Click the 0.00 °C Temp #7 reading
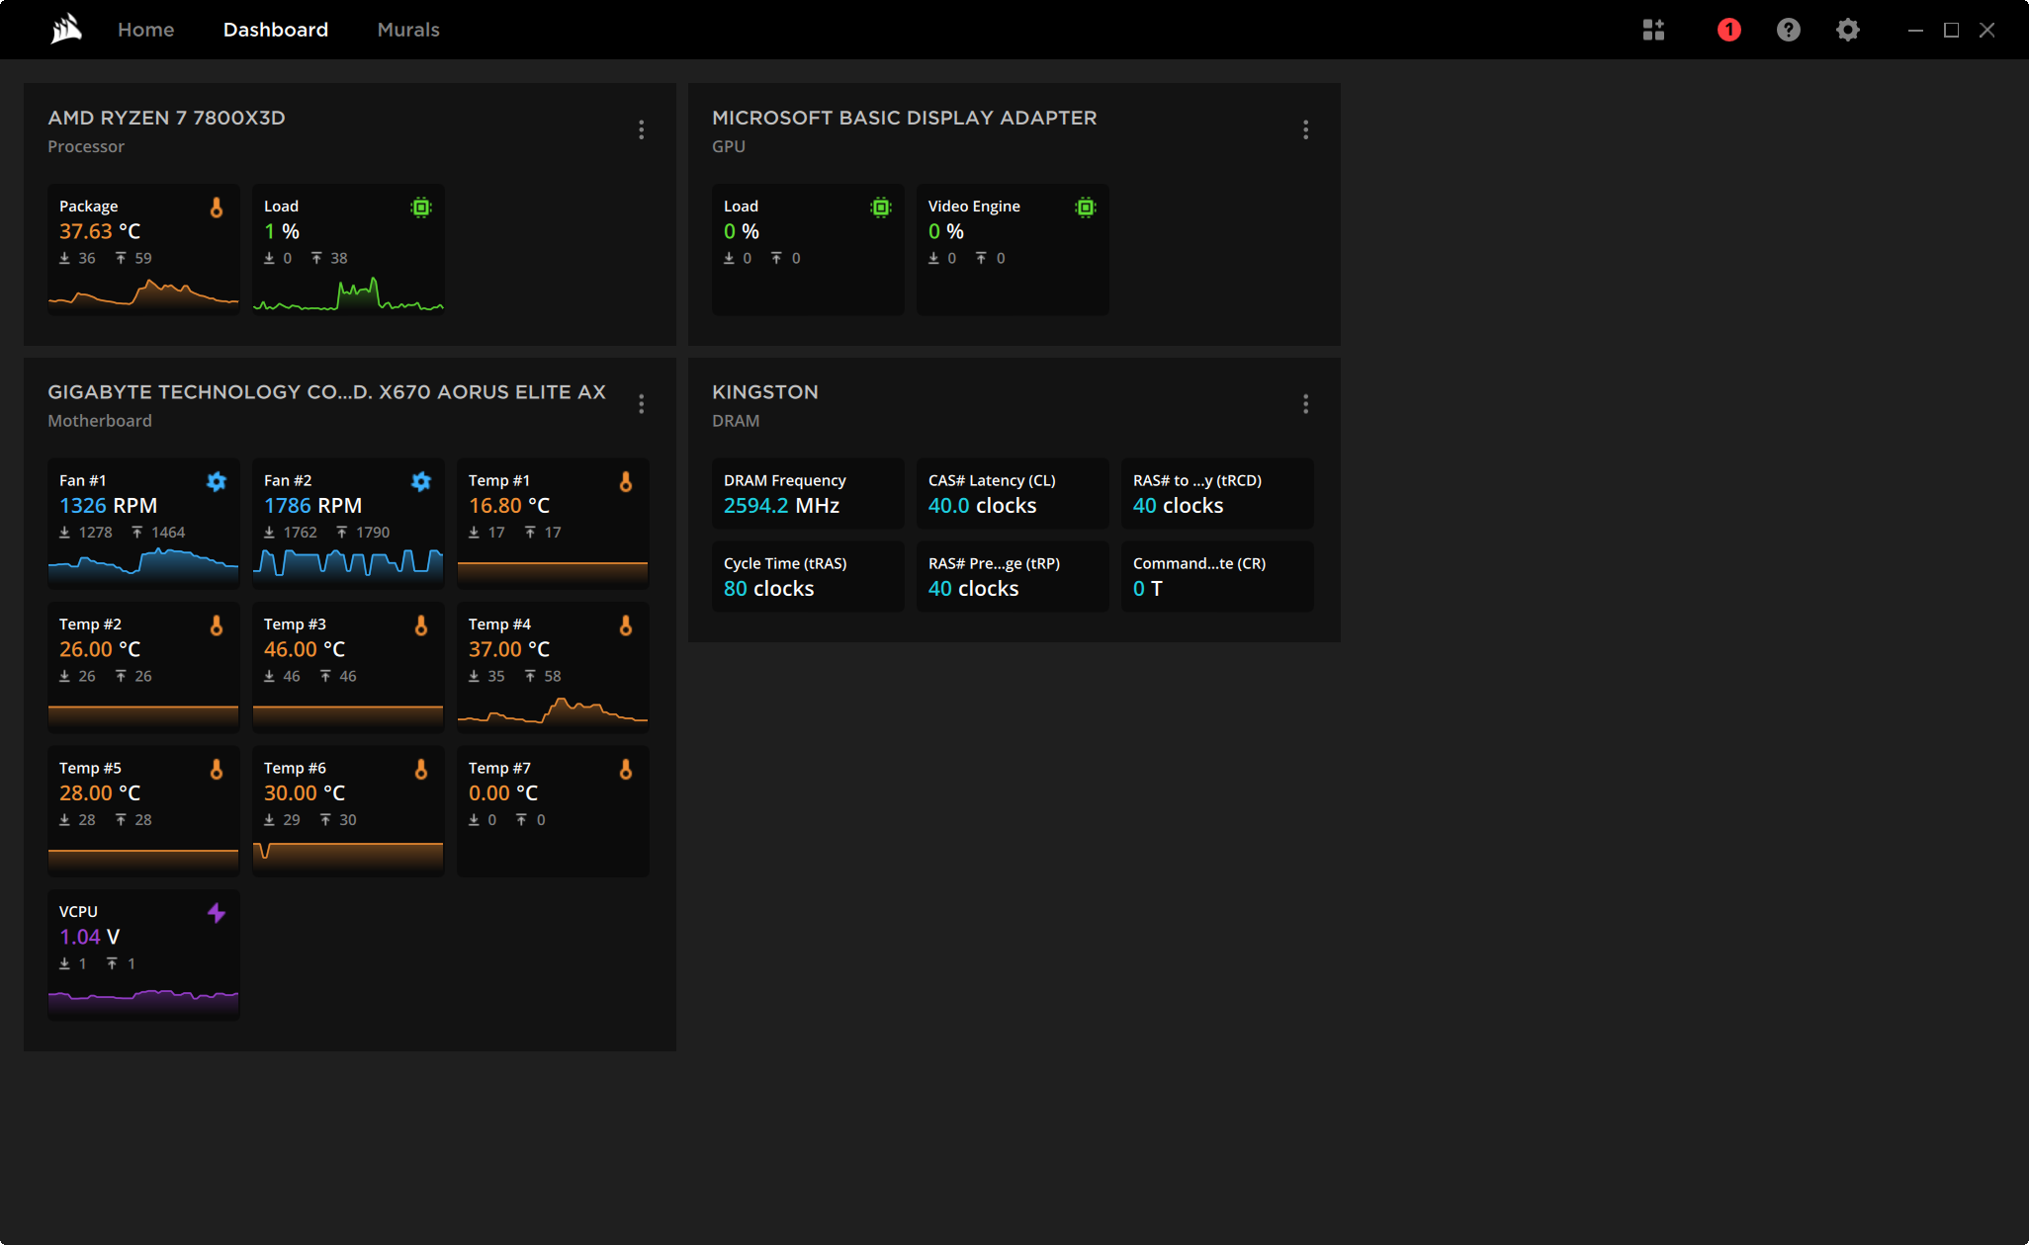Screen dimensions: 2029x1245 [x=503, y=793]
